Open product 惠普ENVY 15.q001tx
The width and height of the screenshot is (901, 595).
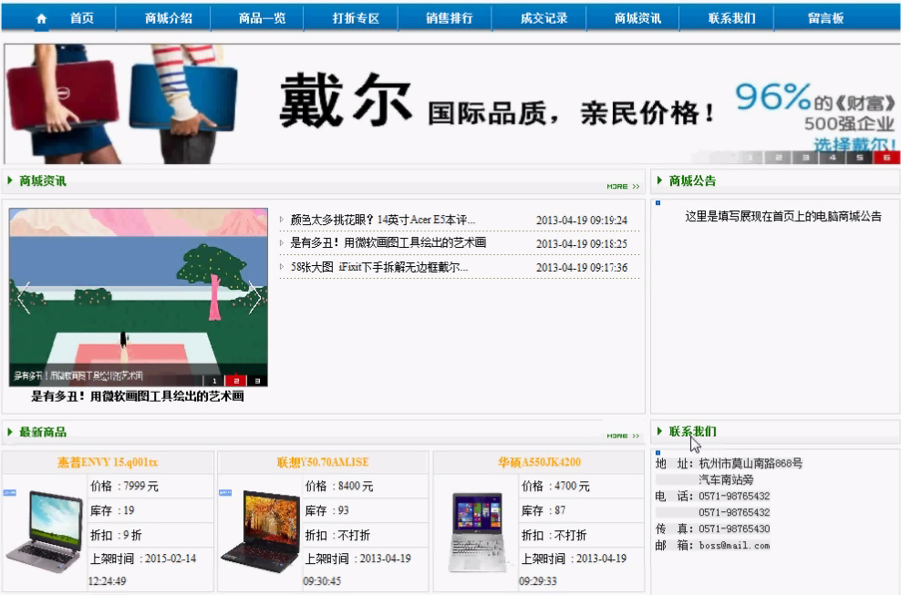(x=108, y=462)
